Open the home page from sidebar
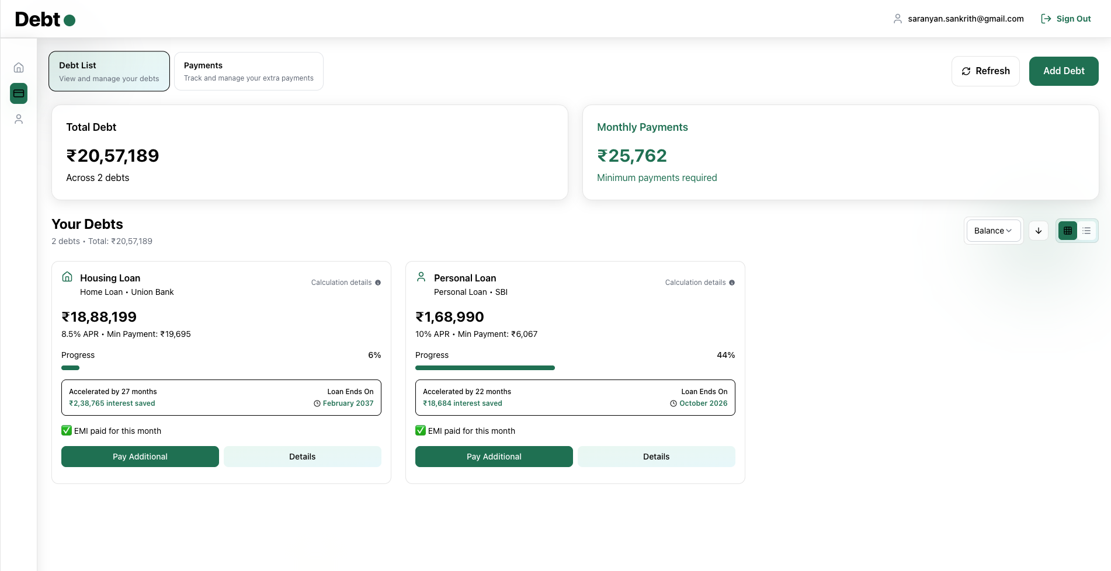The width and height of the screenshot is (1111, 571). 19,68
